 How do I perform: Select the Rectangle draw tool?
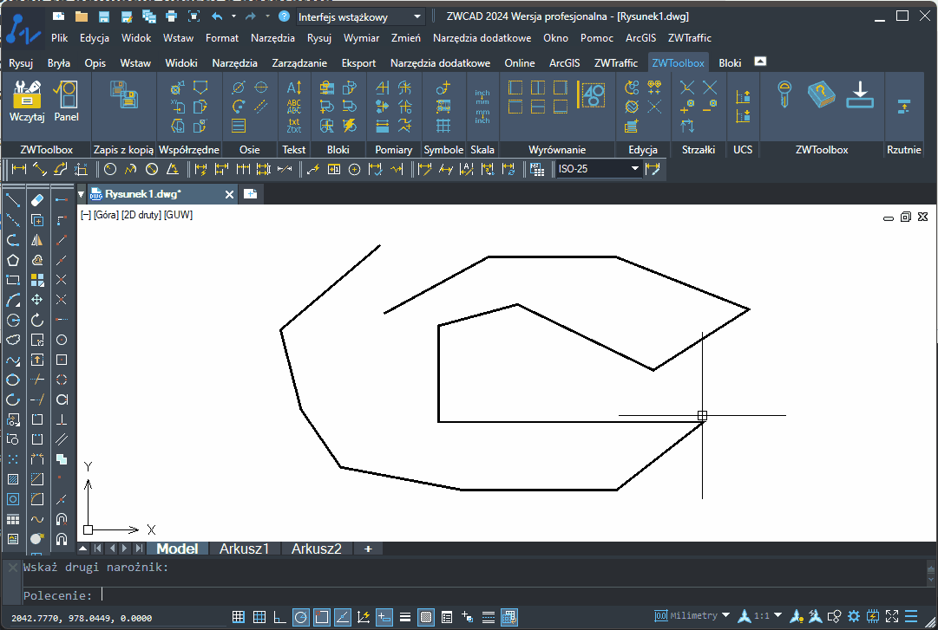[12, 279]
